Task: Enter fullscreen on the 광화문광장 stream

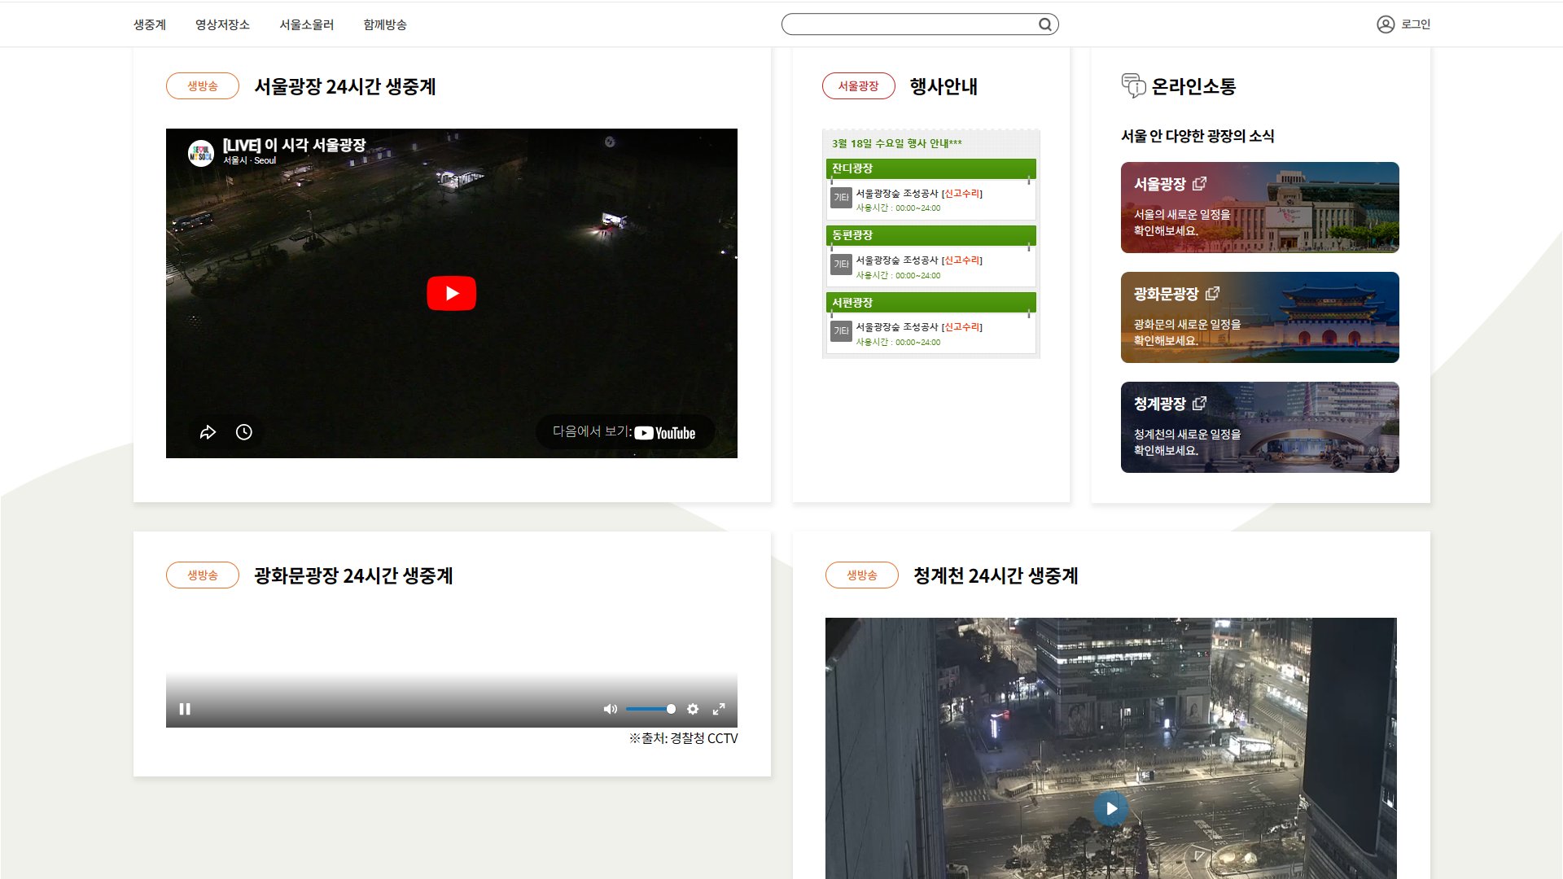Action: click(720, 709)
